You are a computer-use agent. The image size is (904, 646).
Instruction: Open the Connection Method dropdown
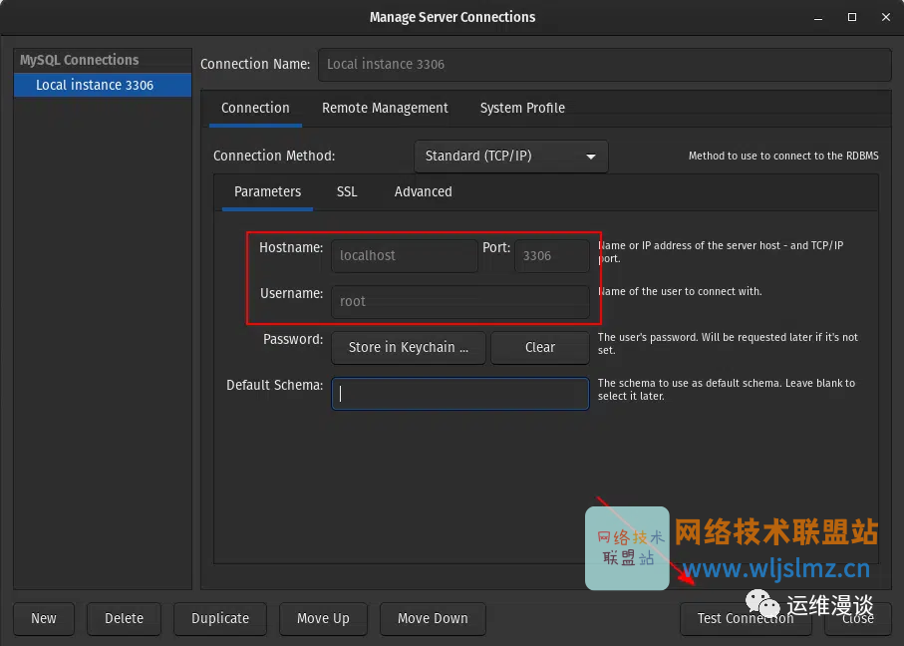click(x=511, y=156)
